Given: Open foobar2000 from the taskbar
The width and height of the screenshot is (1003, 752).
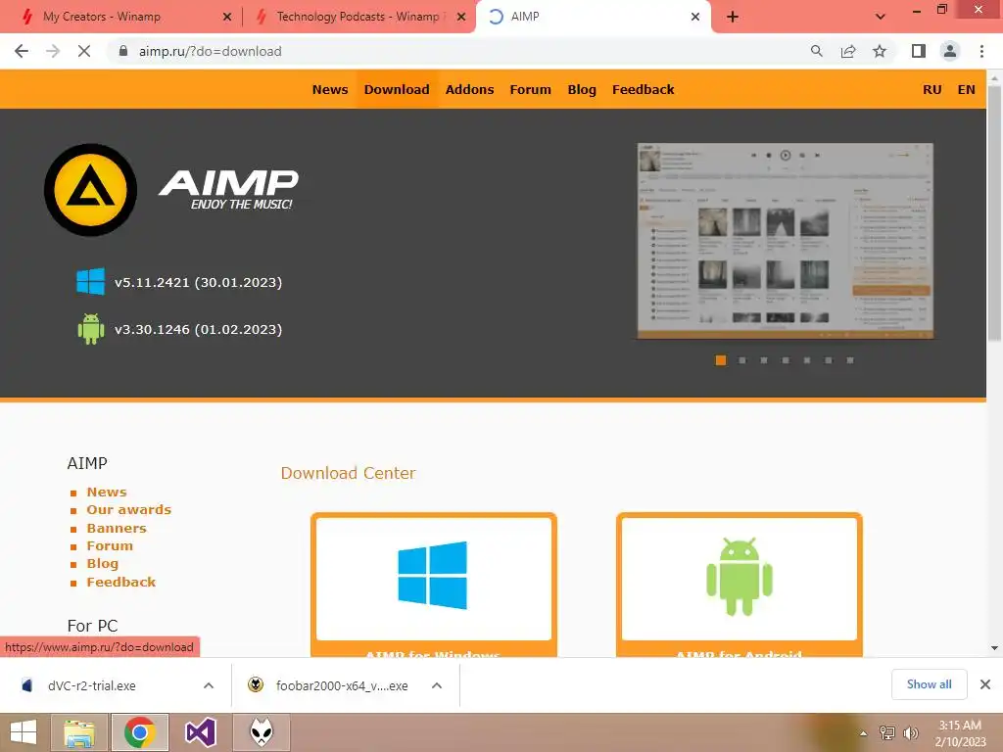Looking at the screenshot, I should coord(261,732).
